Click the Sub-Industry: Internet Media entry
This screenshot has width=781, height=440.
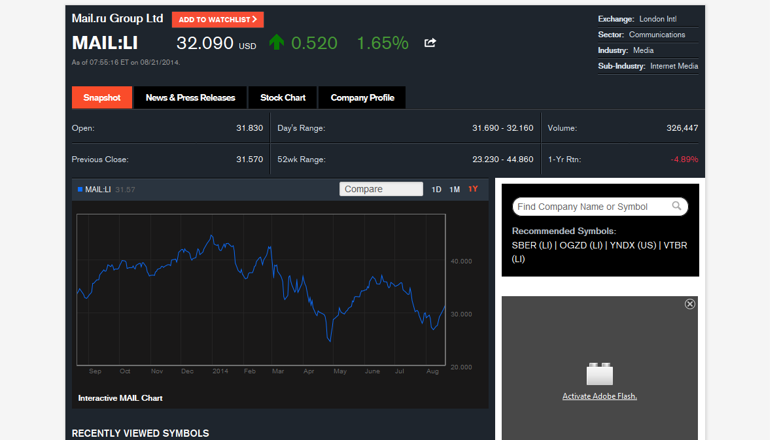click(x=648, y=66)
